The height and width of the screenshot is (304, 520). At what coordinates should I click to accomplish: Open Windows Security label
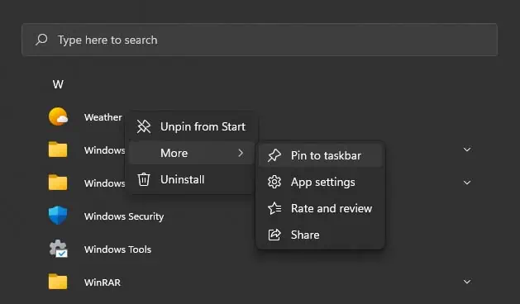coord(124,216)
